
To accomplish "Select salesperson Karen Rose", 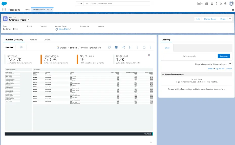I will [x=8, y=85].
